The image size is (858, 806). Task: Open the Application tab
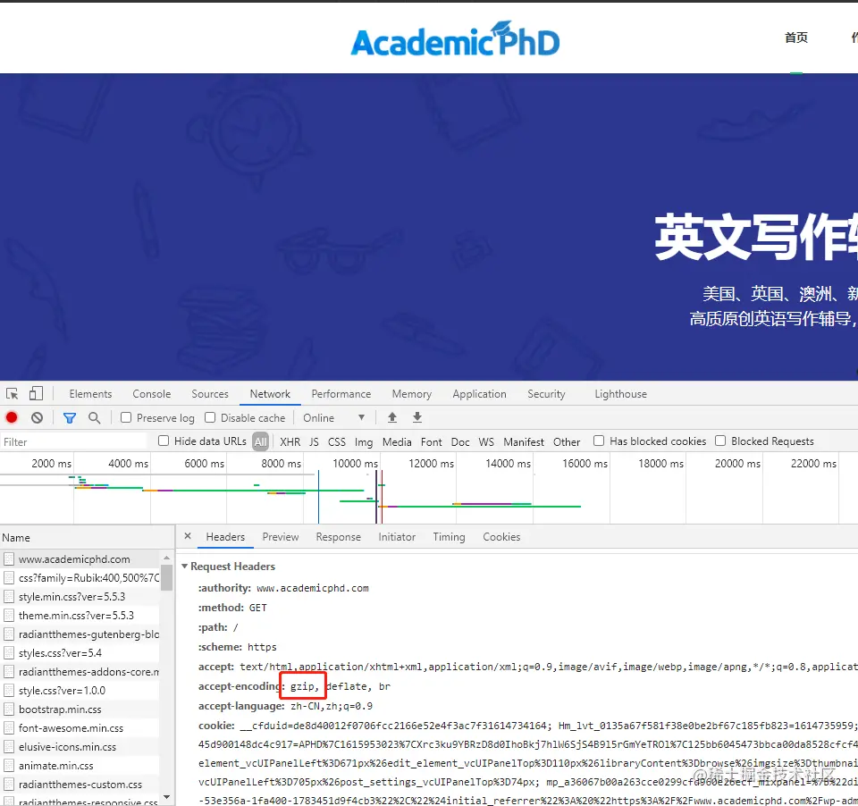[479, 394]
